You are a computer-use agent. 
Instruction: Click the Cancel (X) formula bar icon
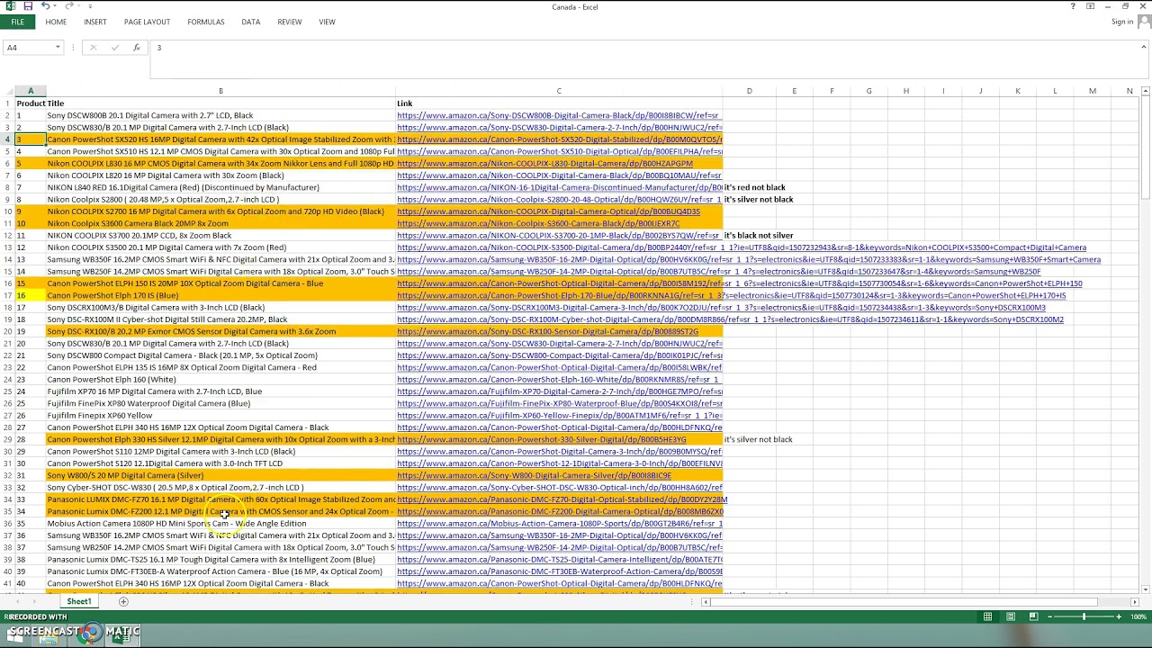pyautogui.click(x=93, y=48)
